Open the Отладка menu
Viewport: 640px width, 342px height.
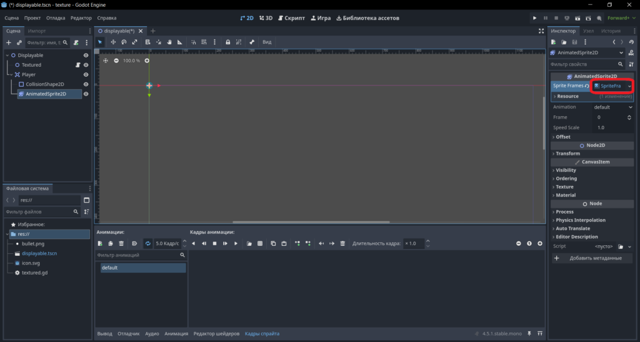pyautogui.click(x=56, y=18)
